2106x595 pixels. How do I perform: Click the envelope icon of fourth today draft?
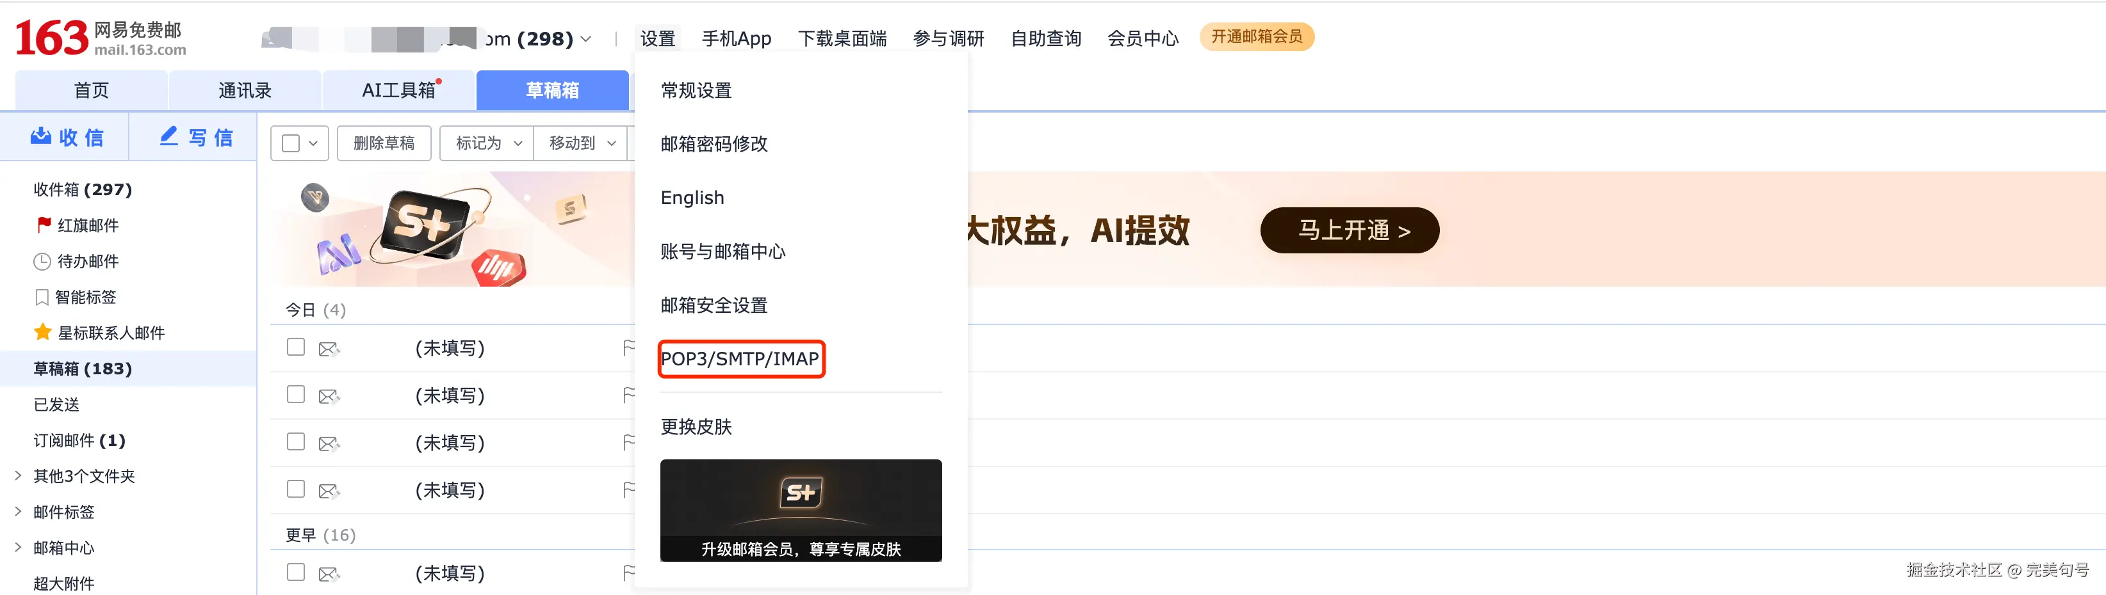pyautogui.click(x=329, y=491)
